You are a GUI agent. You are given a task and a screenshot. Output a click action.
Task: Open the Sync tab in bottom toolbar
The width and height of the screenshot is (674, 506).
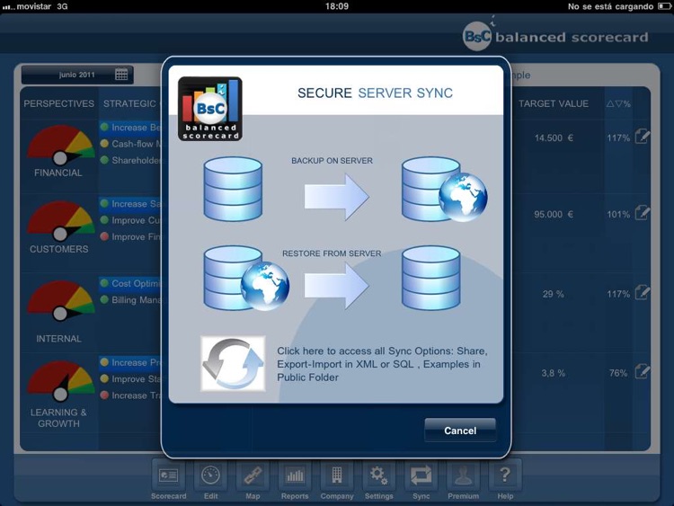(x=421, y=481)
